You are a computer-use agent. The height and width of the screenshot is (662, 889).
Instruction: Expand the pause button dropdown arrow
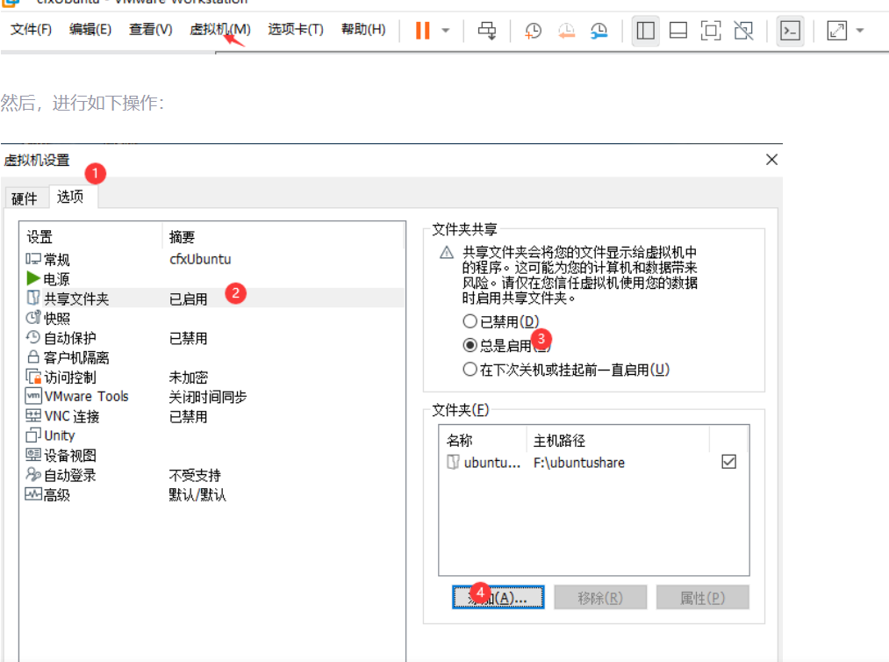pos(446,31)
